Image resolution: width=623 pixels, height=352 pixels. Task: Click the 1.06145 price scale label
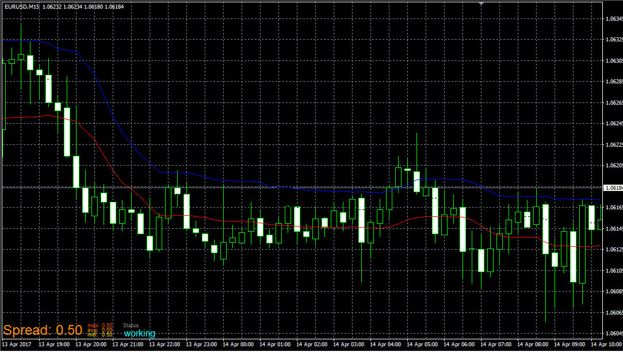pyautogui.click(x=614, y=228)
